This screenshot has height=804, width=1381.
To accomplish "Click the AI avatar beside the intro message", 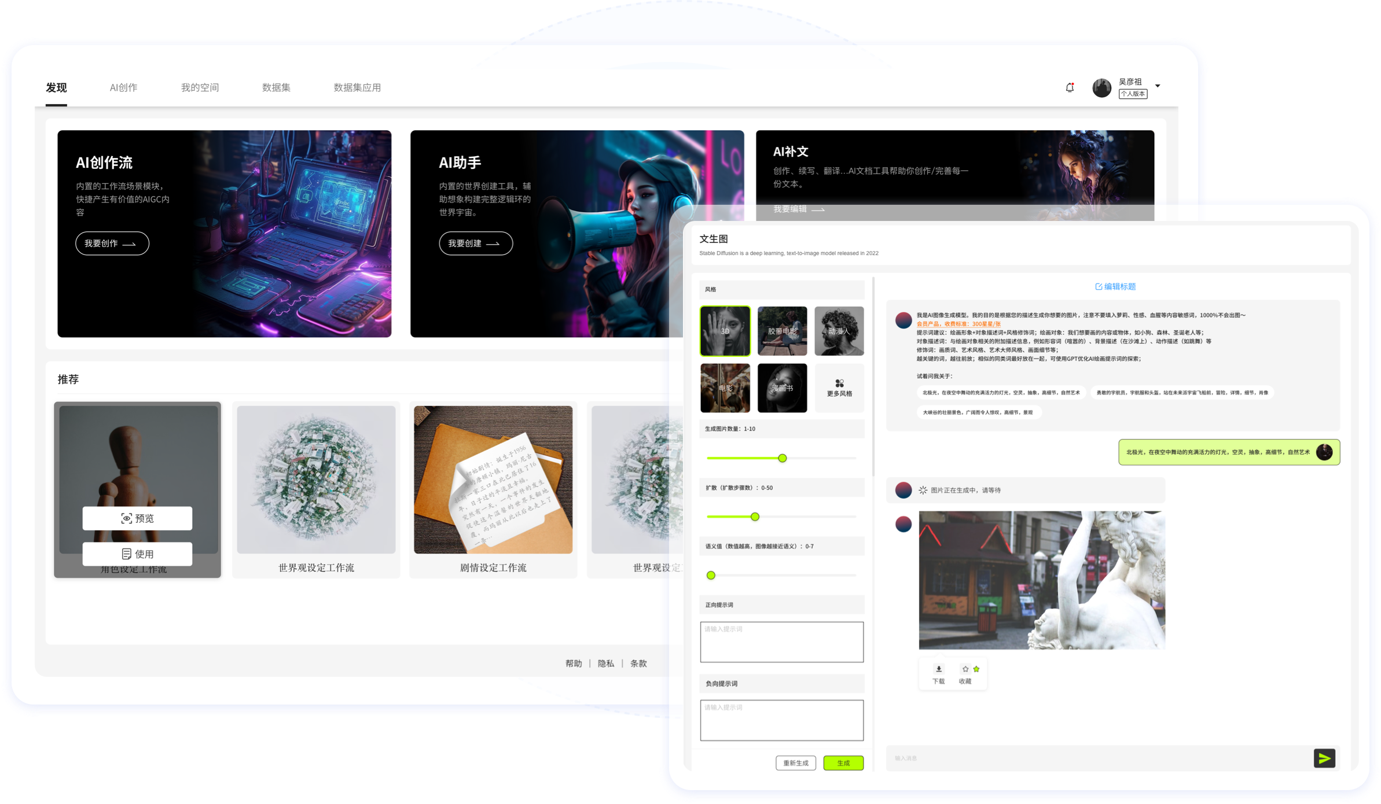I will click(x=903, y=320).
